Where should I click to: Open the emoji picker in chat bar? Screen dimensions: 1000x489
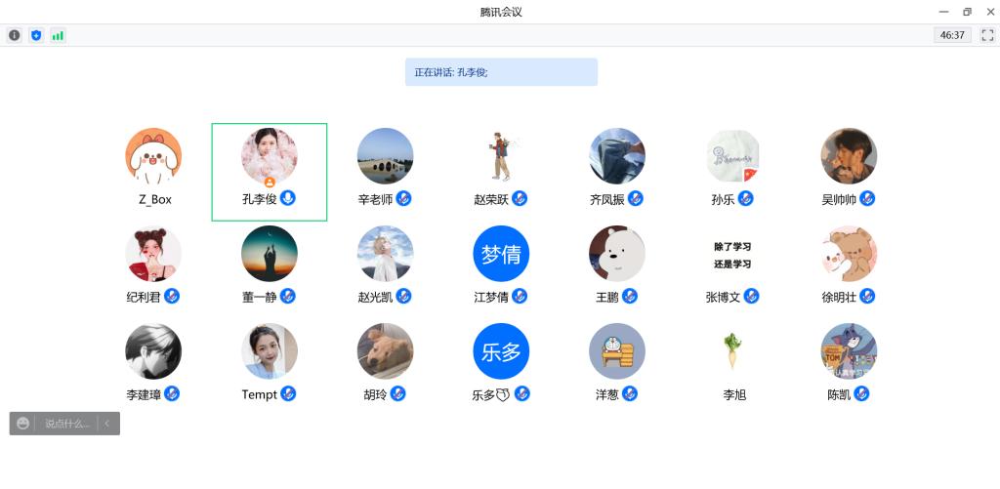[x=22, y=424]
